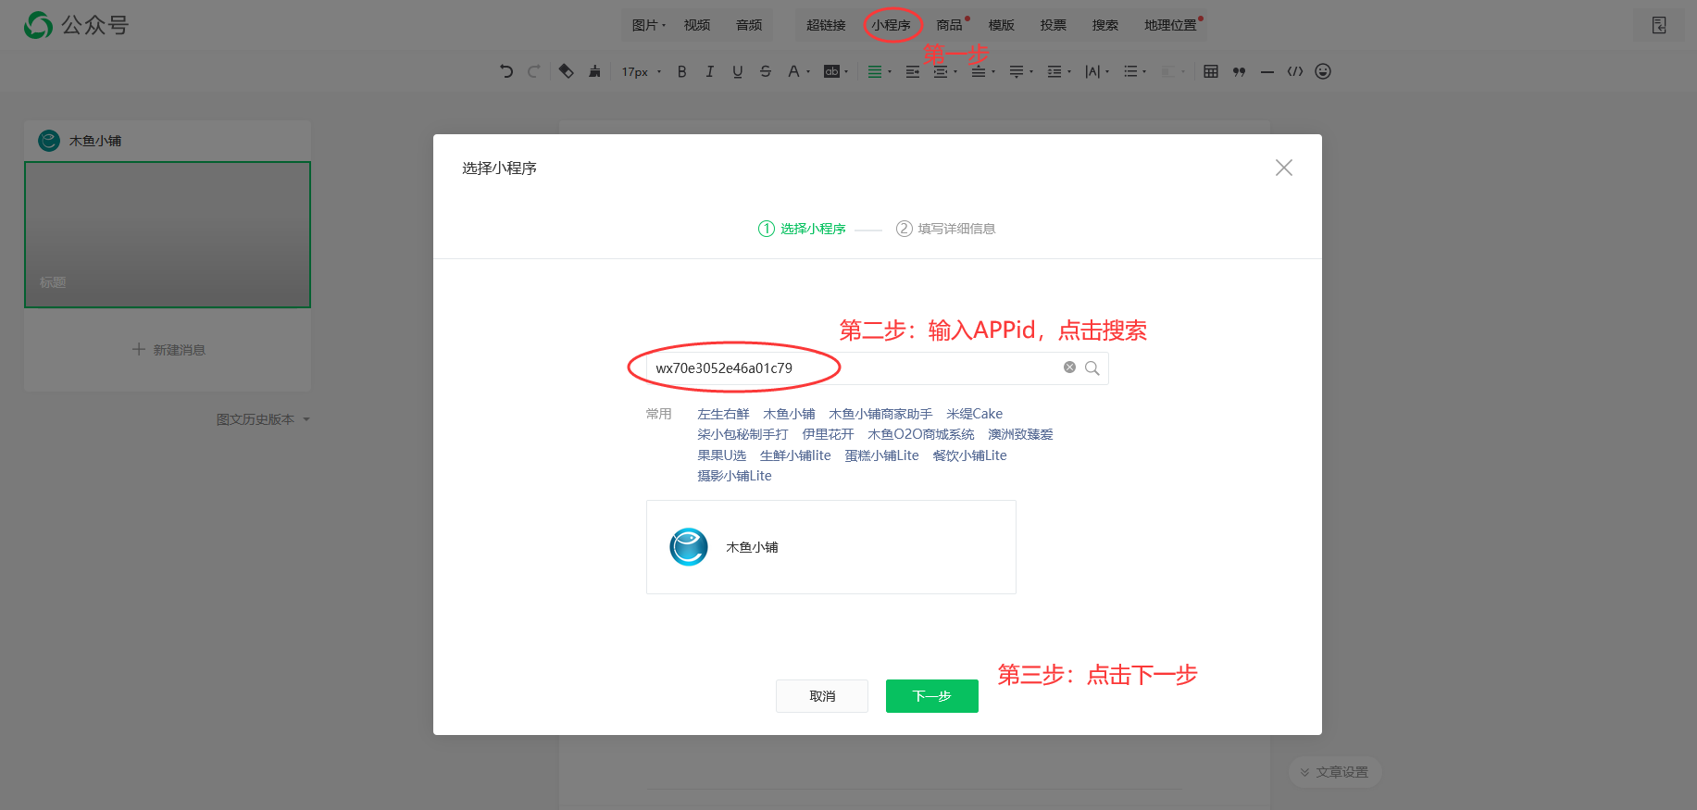Close the 选择小程序 dialog
The width and height of the screenshot is (1697, 810).
pos(1284,168)
